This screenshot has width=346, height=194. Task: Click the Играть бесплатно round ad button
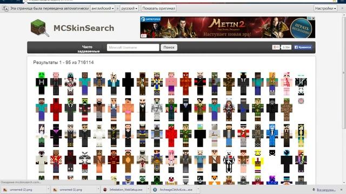point(301,28)
